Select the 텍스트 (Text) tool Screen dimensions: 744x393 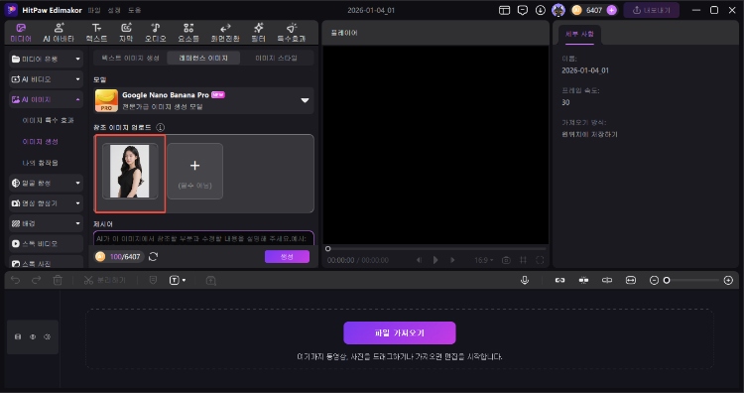tap(97, 33)
